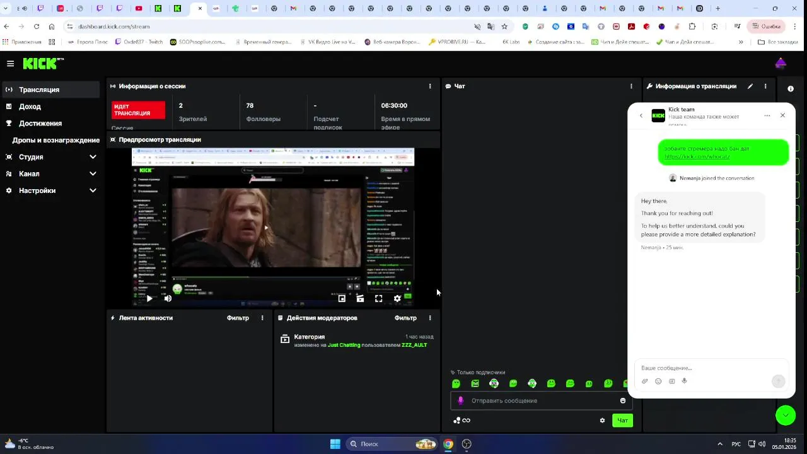The image size is (807, 454).
Task: Click the info circle icon at right edge
Action: (791, 89)
